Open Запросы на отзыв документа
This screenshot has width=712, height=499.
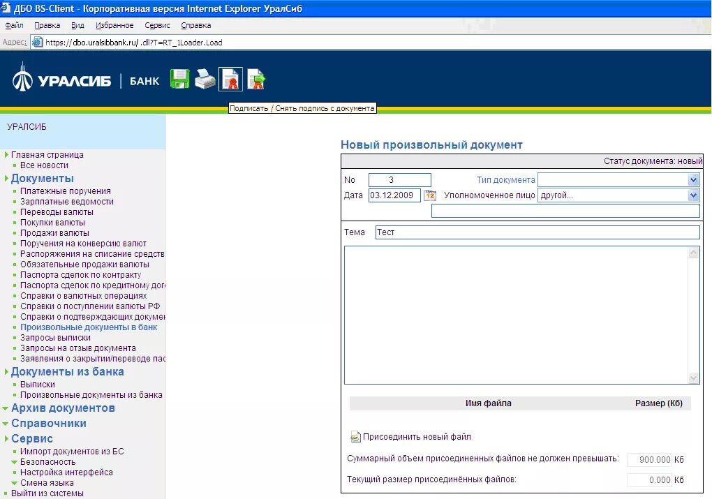click(x=78, y=348)
